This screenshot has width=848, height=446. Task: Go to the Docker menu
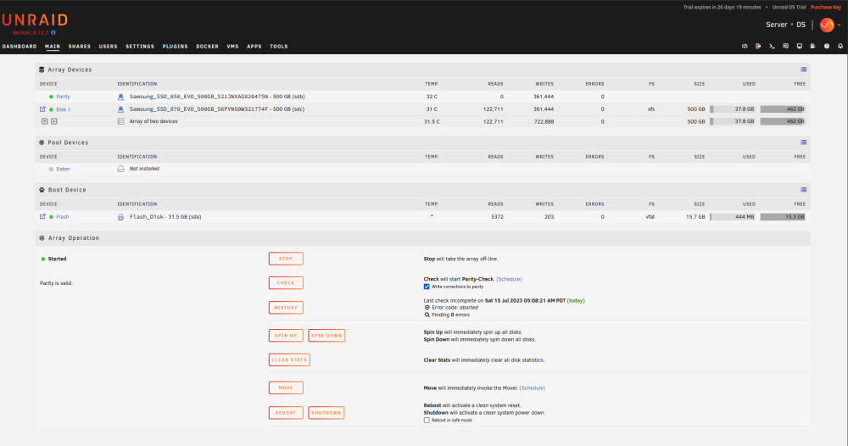click(207, 47)
